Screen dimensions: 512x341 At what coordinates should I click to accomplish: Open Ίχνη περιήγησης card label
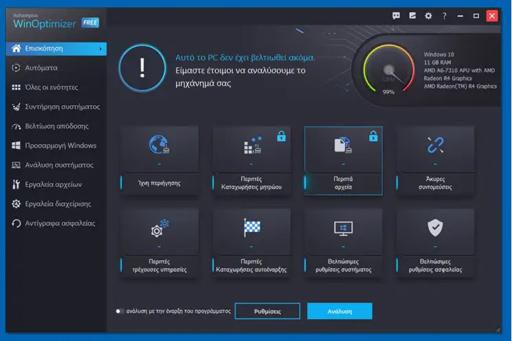click(159, 183)
